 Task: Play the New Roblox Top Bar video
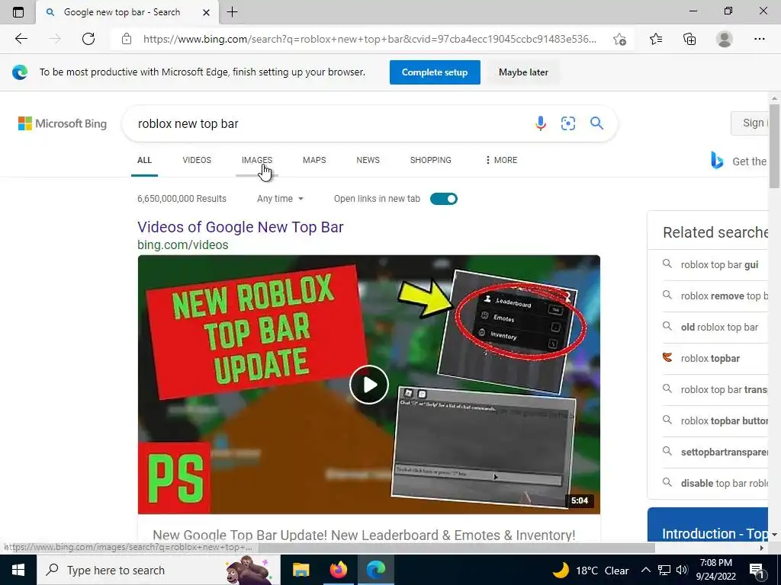click(368, 385)
